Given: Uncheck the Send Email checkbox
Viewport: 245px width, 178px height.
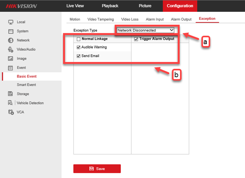Looking at the screenshot, I should (x=79, y=56).
